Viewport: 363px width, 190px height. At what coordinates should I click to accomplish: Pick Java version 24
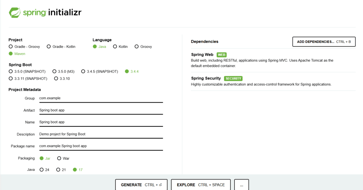click(x=45, y=170)
